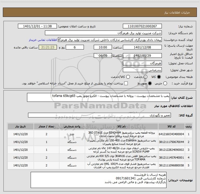The width and height of the screenshot is (200, 194).
Task: Click the quantity cell in the BINGHAM row
Action: coord(46,134)
